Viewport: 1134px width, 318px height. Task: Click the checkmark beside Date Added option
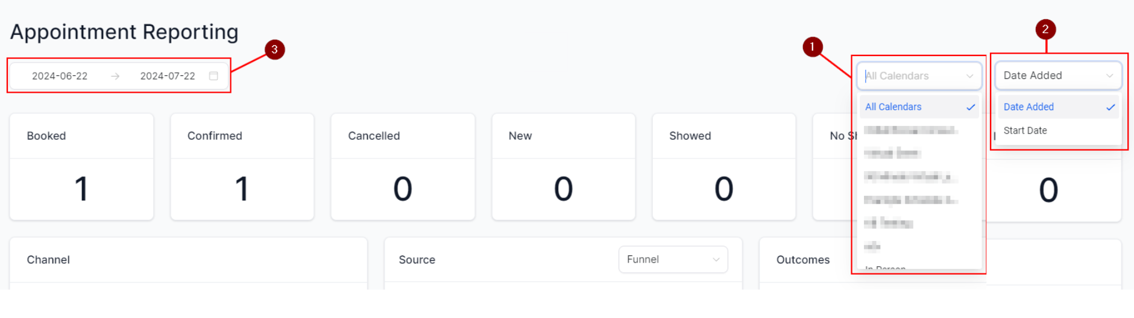coord(1110,107)
